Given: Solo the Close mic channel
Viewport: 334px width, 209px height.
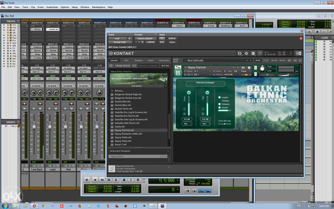Looking at the screenshot, I should tap(185, 109).
